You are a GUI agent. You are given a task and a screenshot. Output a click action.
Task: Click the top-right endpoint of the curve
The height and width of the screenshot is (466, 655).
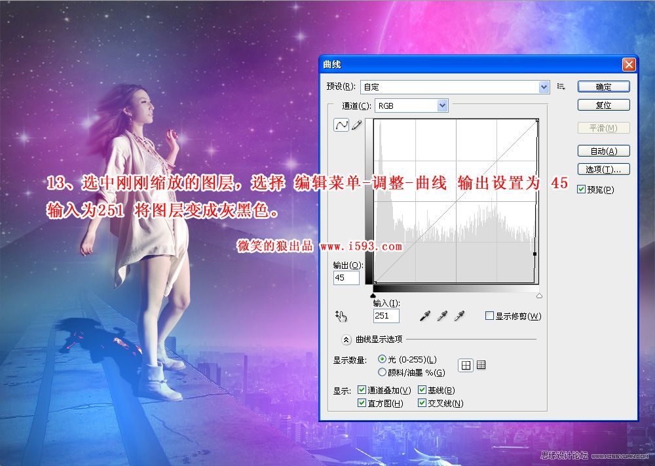(x=537, y=121)
